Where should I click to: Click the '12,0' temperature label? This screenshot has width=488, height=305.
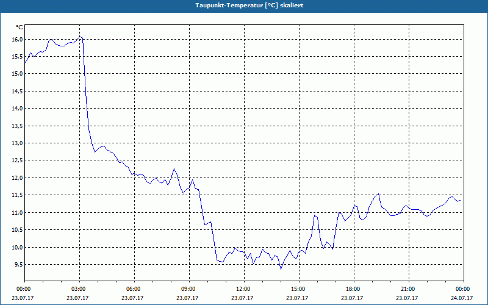pyautogui.click(x=18, y=178)
